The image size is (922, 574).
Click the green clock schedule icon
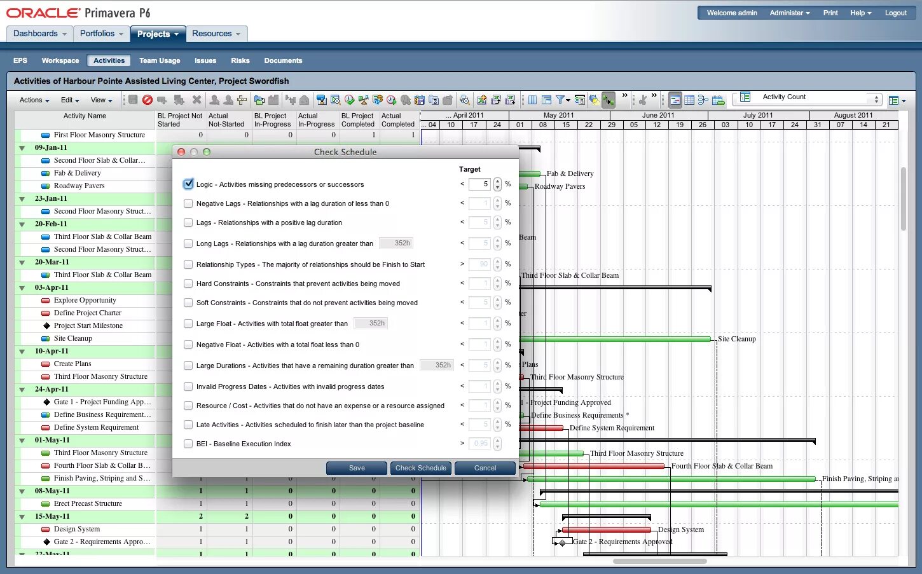350,100
